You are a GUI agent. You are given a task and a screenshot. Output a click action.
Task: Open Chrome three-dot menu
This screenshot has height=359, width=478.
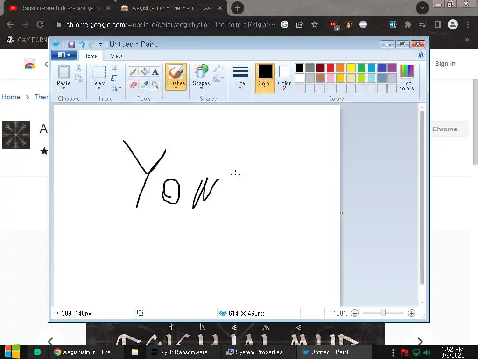[x=468, y=24]
